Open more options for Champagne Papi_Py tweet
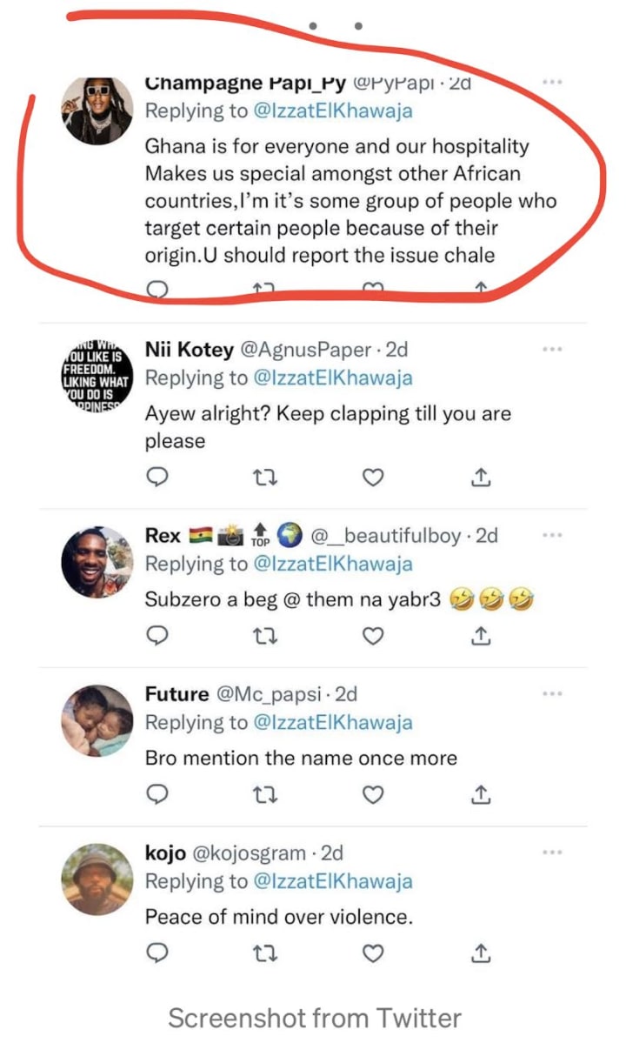The width and height of the screenshot is (626, 1043). click(552, 82)
